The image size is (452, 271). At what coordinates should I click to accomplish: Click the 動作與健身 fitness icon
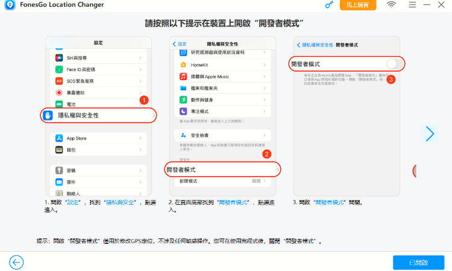point(183,99)
